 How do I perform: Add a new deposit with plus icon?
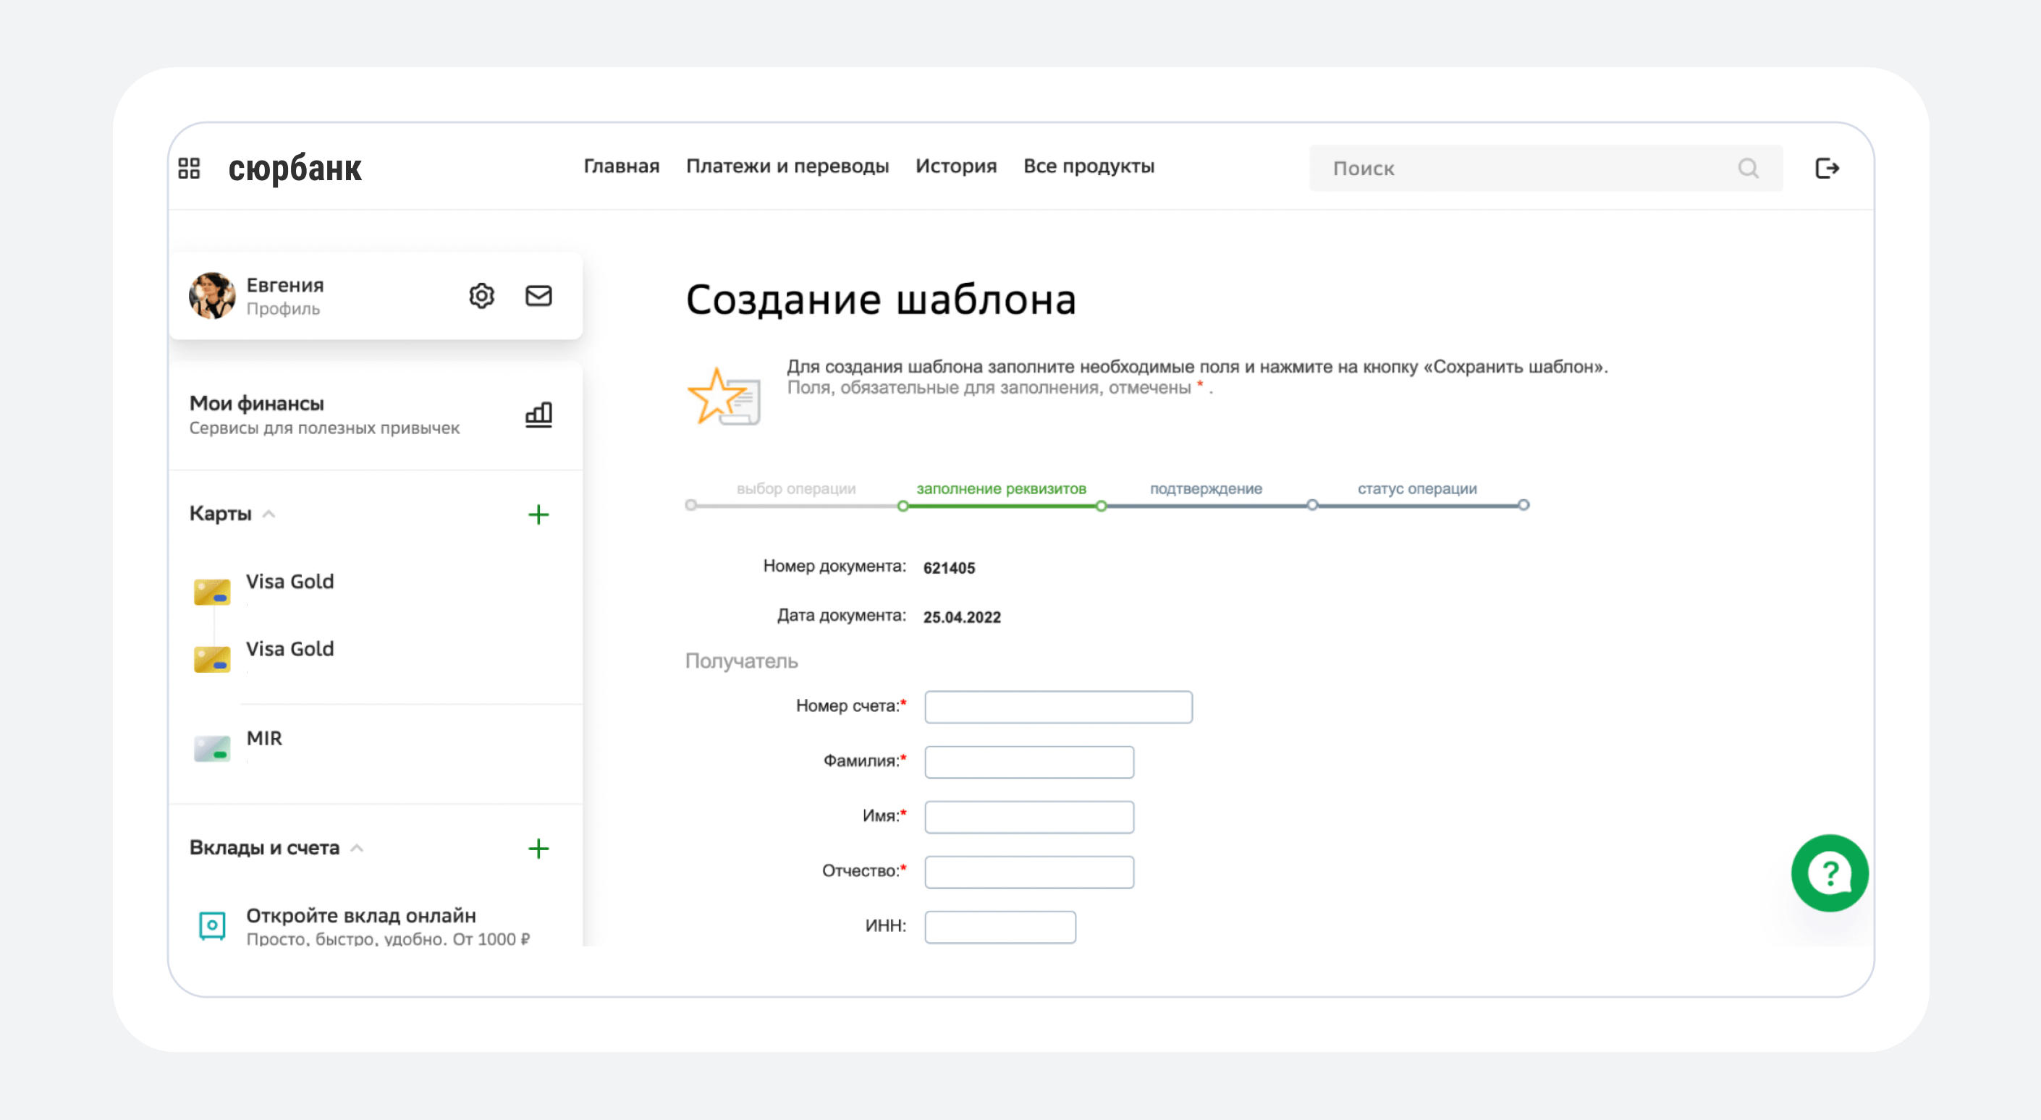point(538,849)
